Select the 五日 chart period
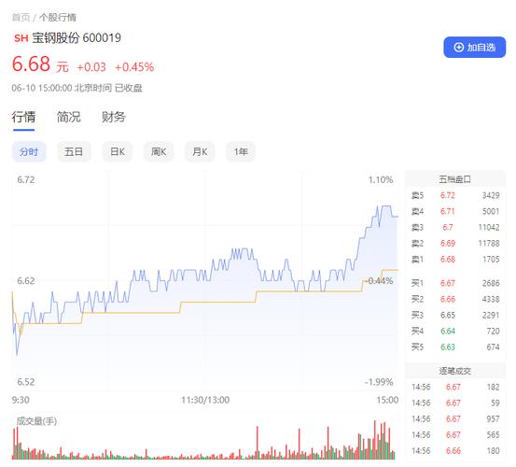This screenshot has width=516, height=467. point(74,152)
